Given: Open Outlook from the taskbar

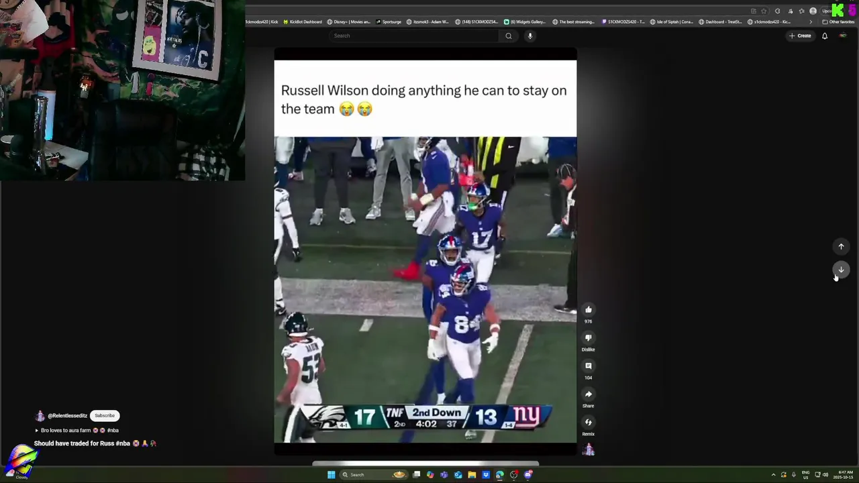Looking at the screenshot, I should click(x=458, y=474).
